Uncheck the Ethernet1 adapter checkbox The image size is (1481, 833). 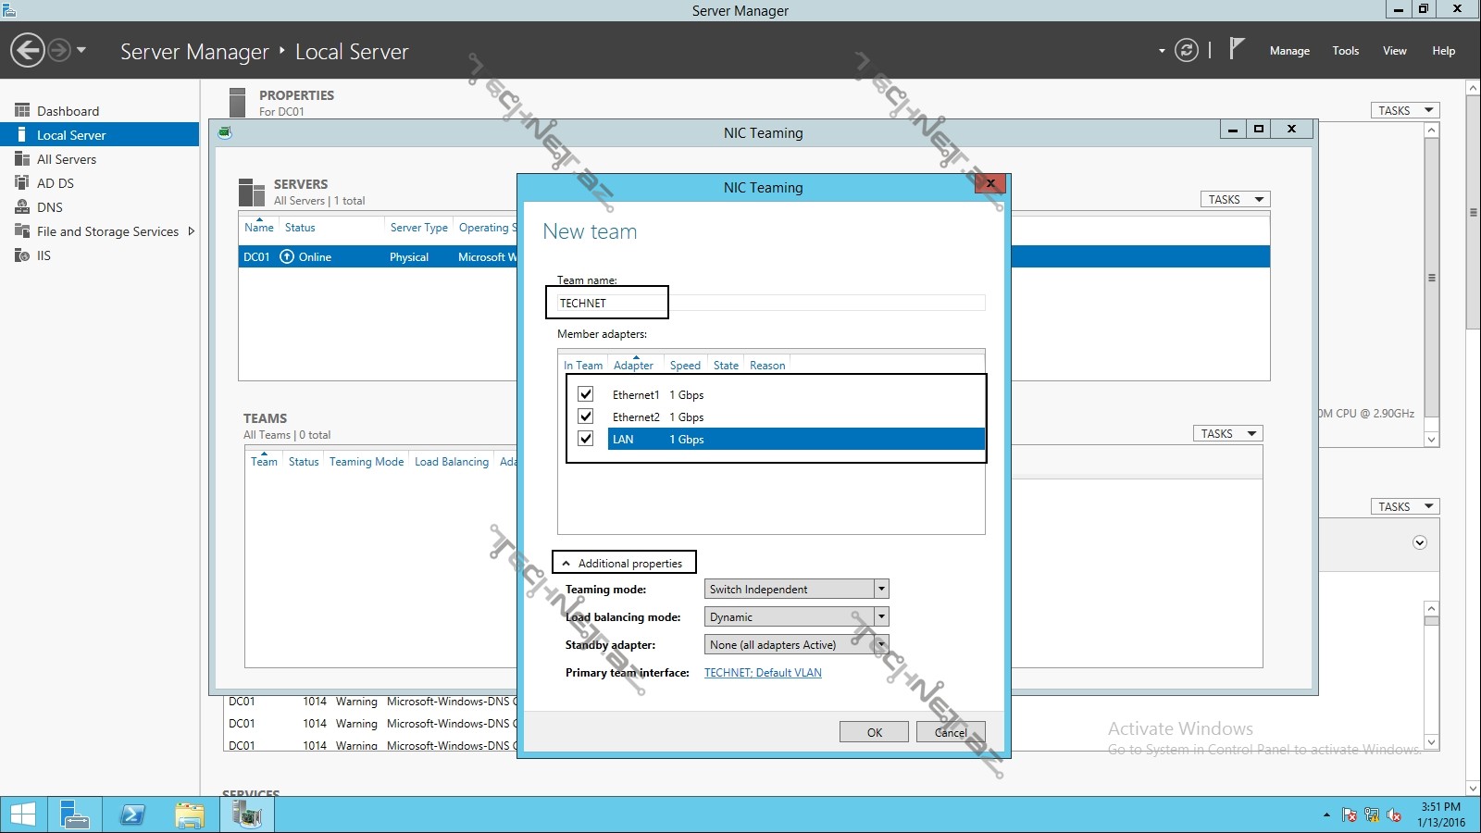585,394
